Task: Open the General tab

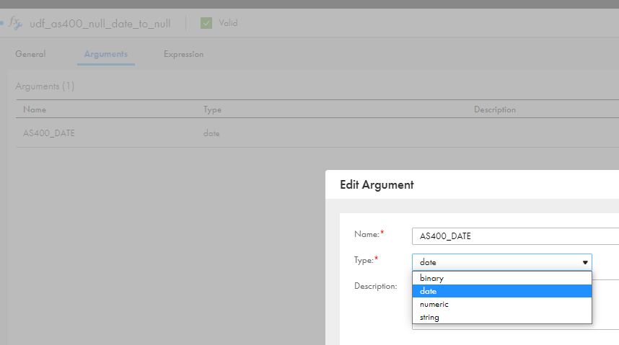Action: [30, 54]
